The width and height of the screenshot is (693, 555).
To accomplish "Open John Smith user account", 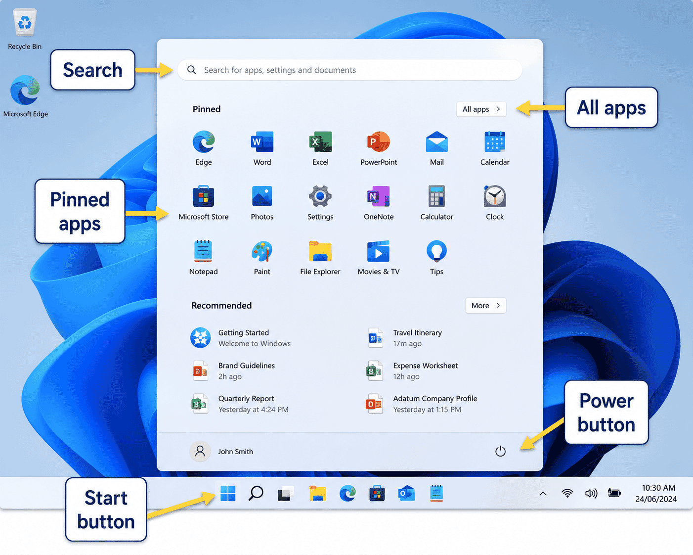I will [222, 451].
